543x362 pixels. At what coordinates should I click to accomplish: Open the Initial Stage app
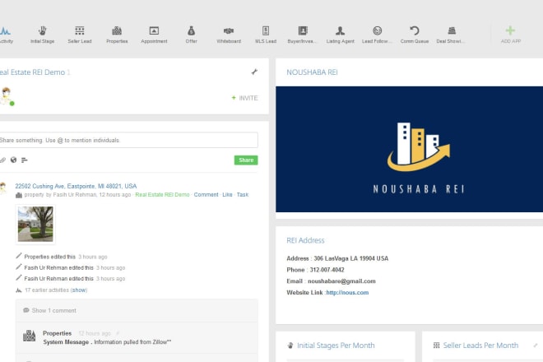pyautogui.click(x=42, y=35)
